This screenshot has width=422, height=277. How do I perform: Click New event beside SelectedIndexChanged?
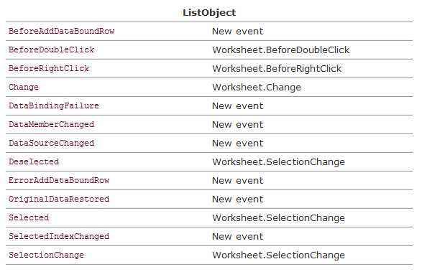(238, 237)
